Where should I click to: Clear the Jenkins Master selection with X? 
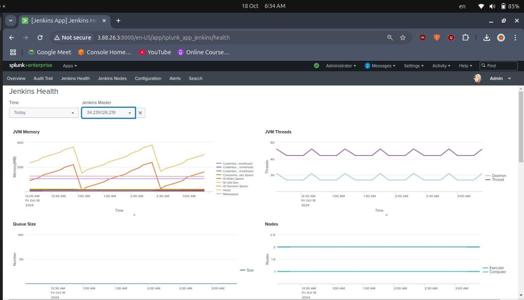click(x=140, y=113)
